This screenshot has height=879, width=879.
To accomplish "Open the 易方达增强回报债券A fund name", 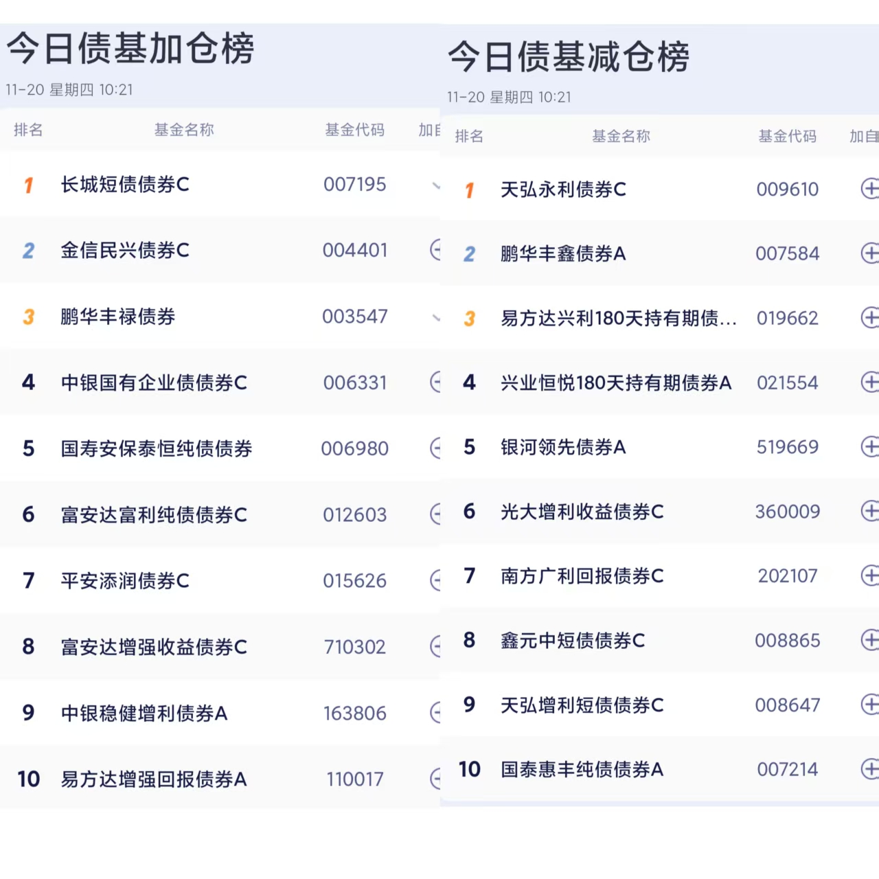I will (154, 779).
